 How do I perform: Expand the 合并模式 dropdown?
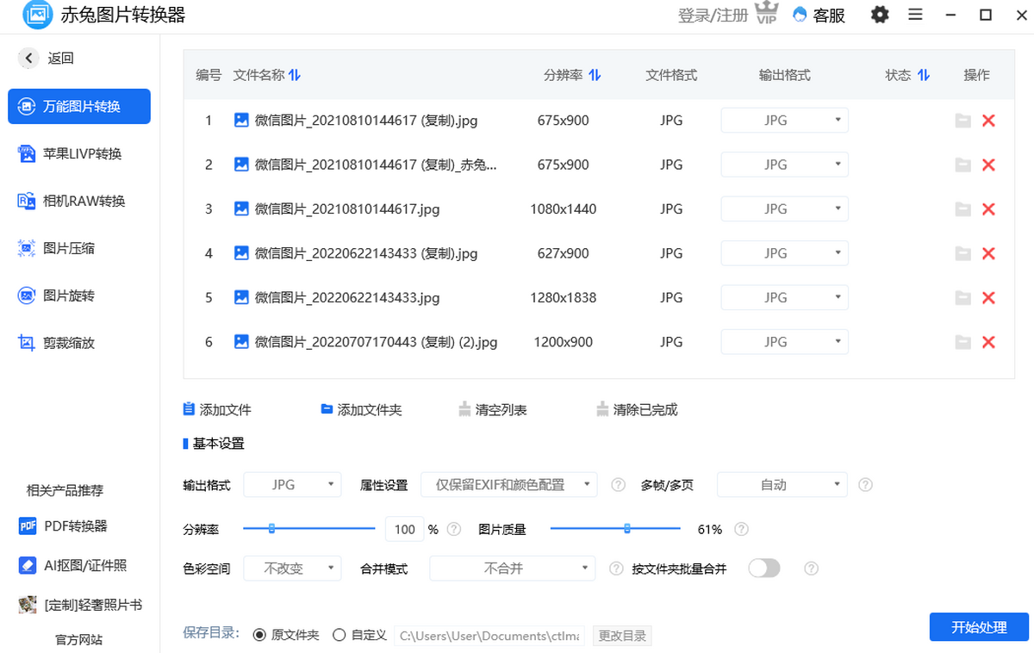pyautogui.click(x=512, y=568)
